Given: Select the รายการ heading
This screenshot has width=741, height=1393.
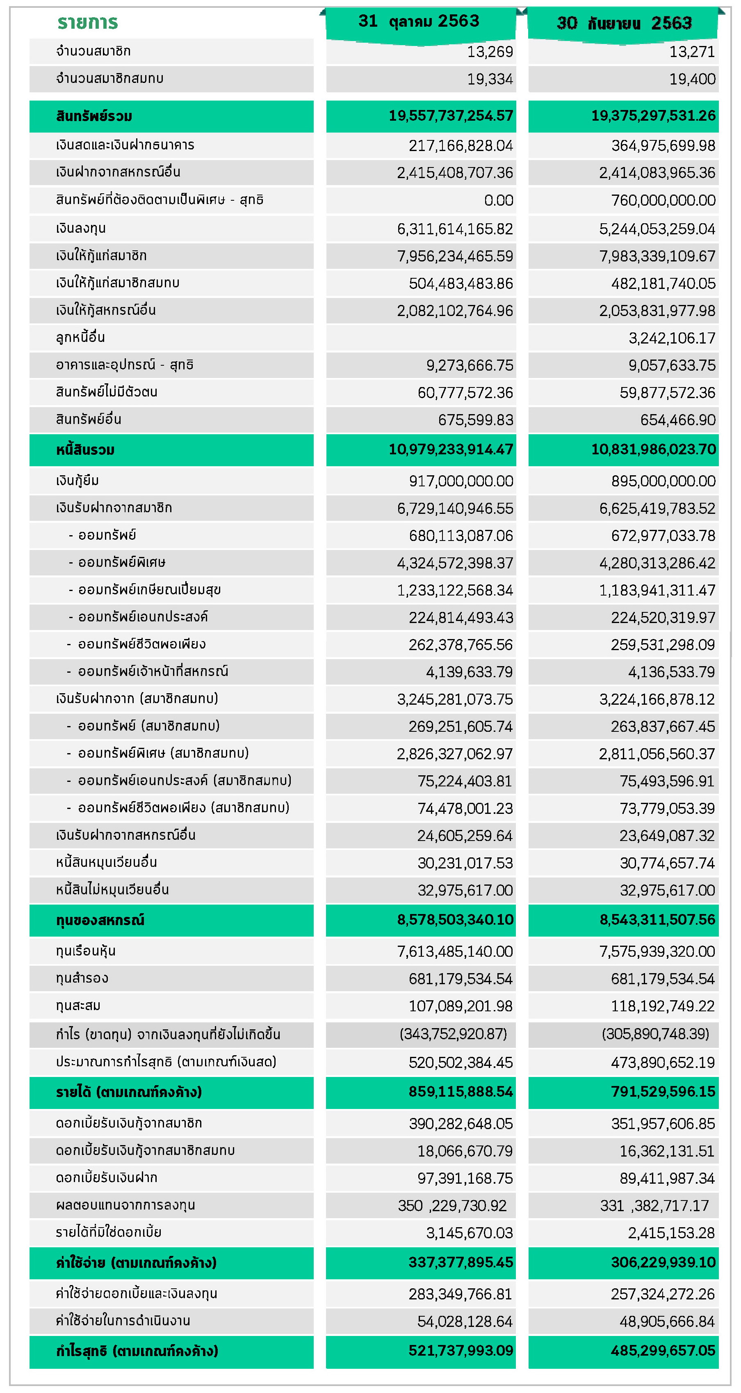Looking at the screenshot, I should [88, 22].
